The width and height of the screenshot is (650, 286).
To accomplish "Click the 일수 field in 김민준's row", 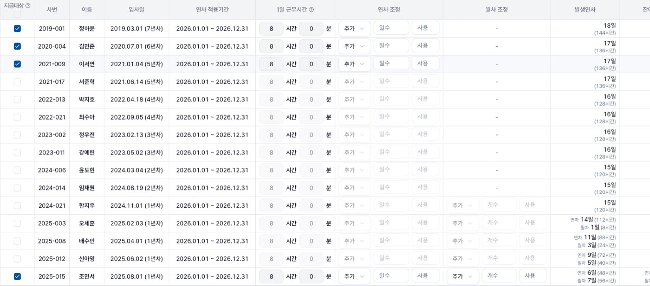I will click(x=391, y=46).
